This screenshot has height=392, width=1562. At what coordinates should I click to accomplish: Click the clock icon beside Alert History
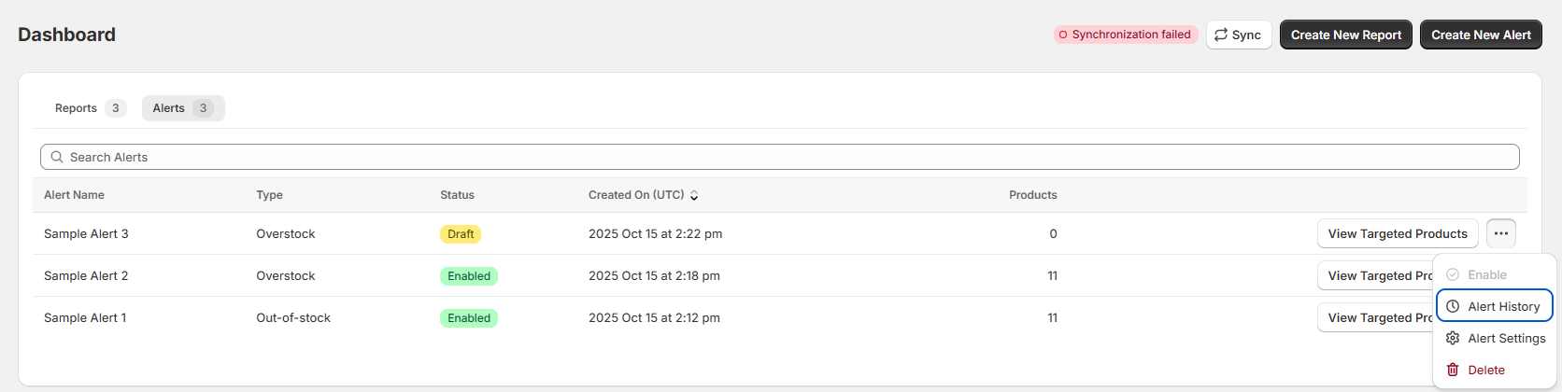click(x=1453, y=306)
